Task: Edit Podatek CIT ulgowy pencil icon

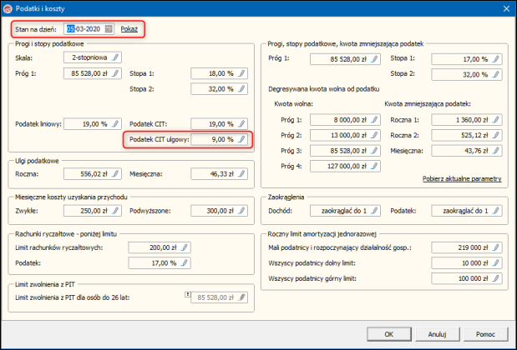Action: [x=241, y=139]
